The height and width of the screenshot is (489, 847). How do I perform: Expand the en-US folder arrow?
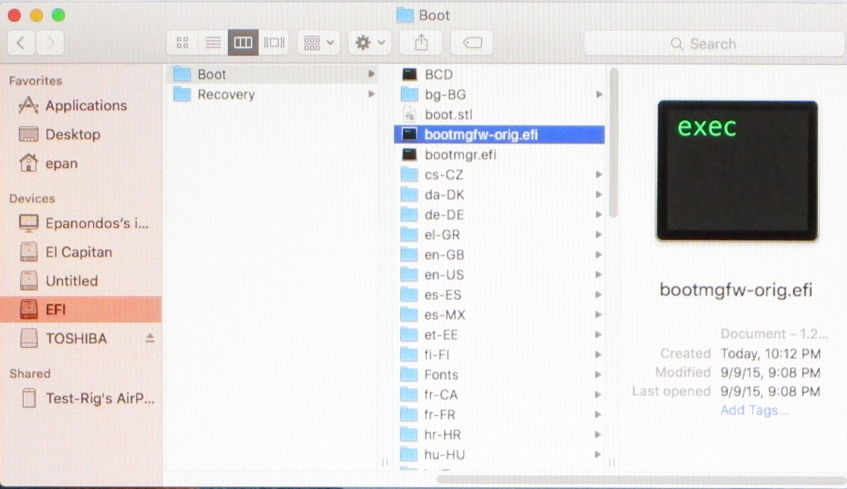(x=598, y=275)
